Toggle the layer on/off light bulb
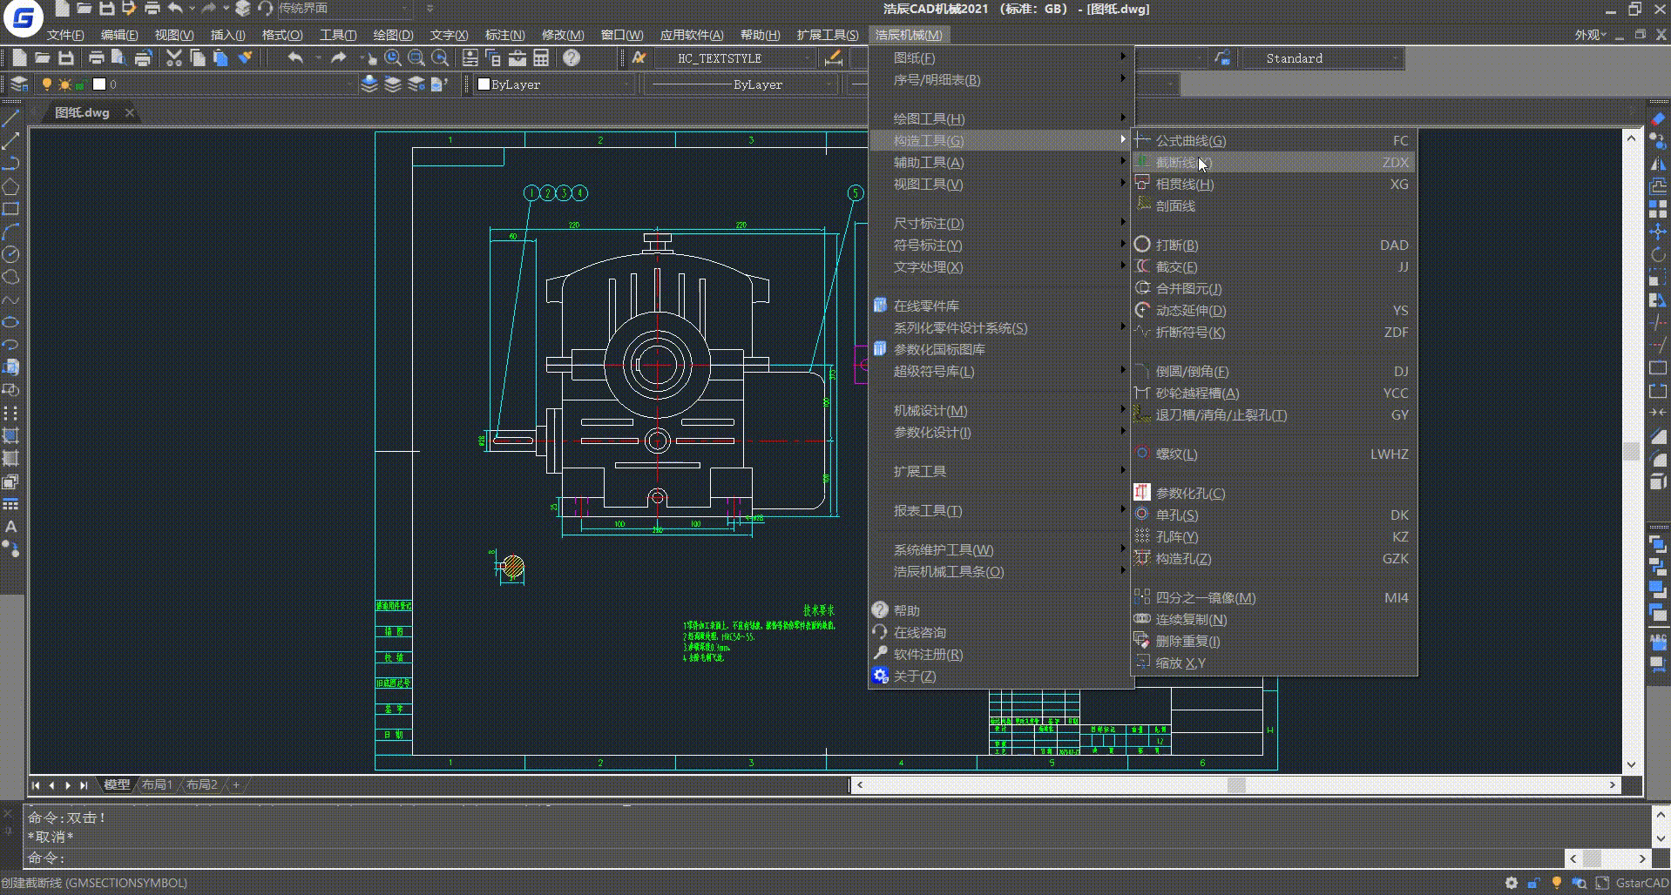1671x895 pixels. (x=47, y=84)
